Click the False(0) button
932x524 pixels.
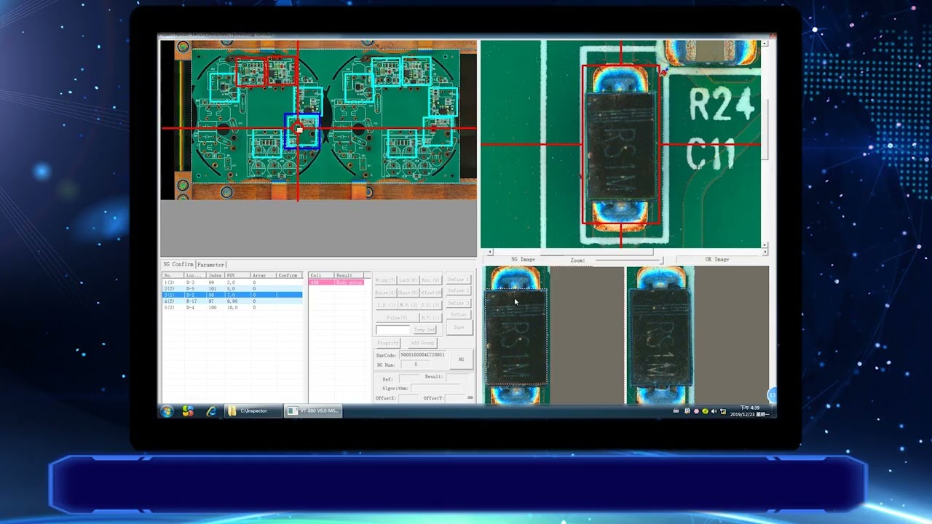(398, 317)
